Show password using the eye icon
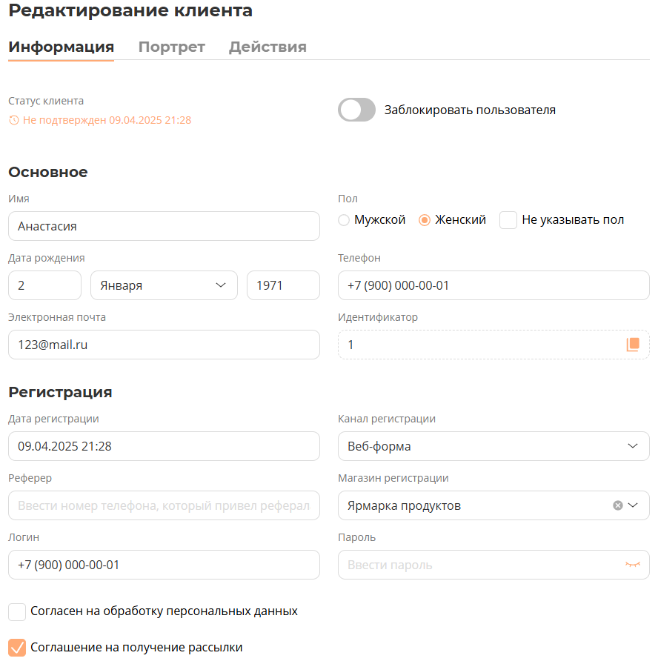This screenshot has width=658, height=664. point(632,565)
